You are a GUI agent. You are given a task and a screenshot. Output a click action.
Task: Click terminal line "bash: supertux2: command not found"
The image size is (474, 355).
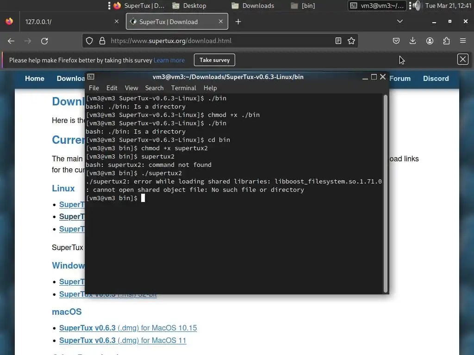[149, 165]
